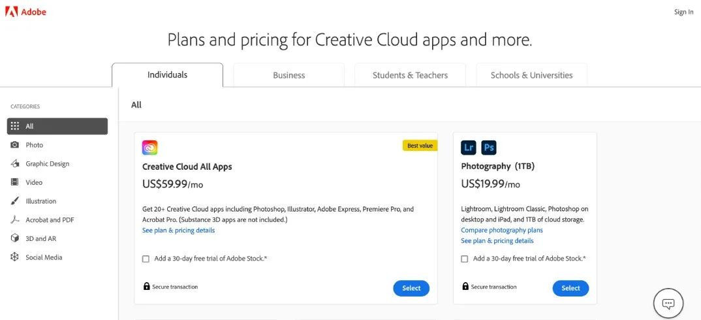Open Compare photography plans link
The image size is (701, 320).
pyautogui.click(x=501, y=230)
